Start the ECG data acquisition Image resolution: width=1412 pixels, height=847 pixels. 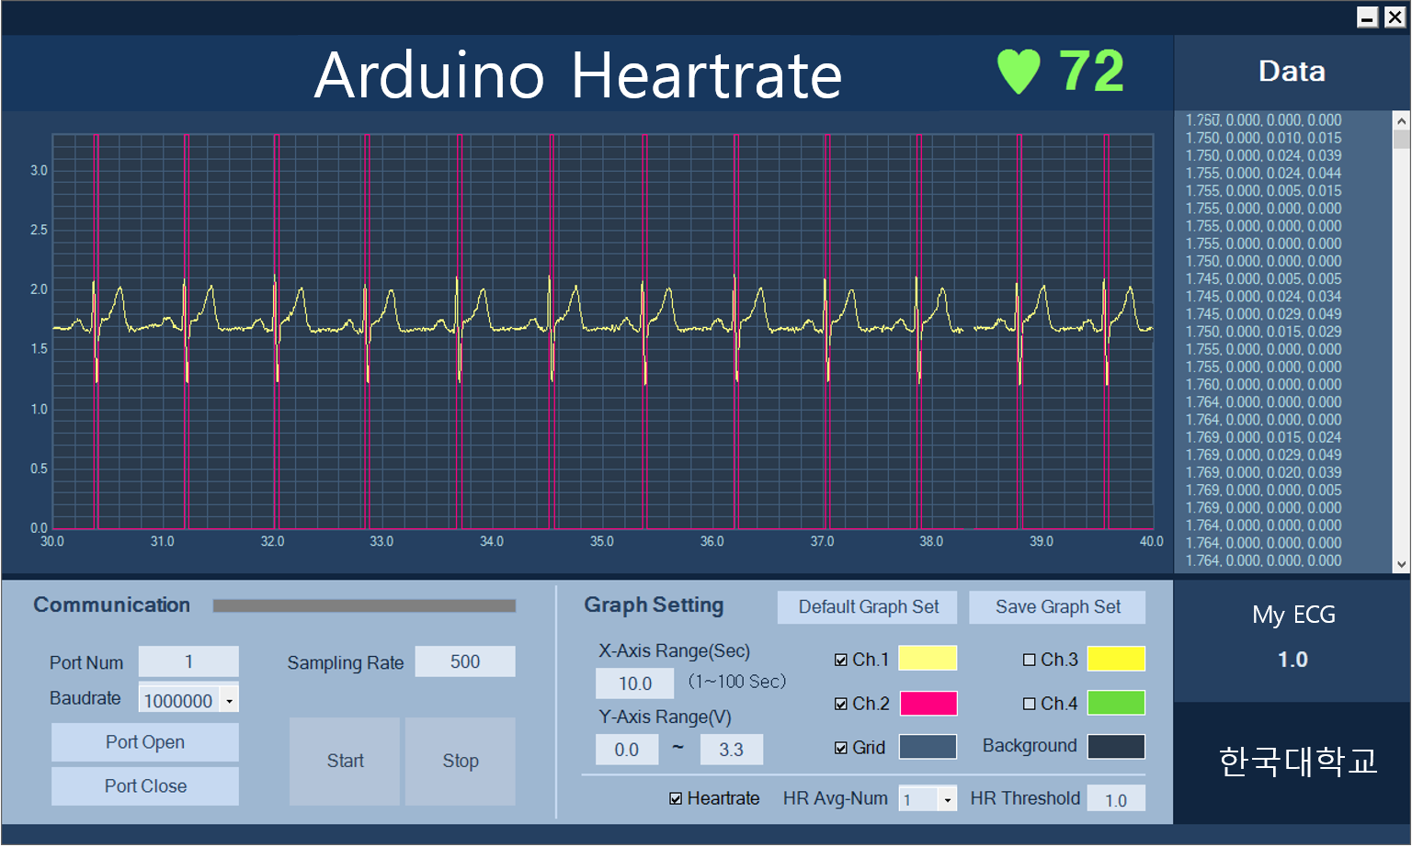345,761
